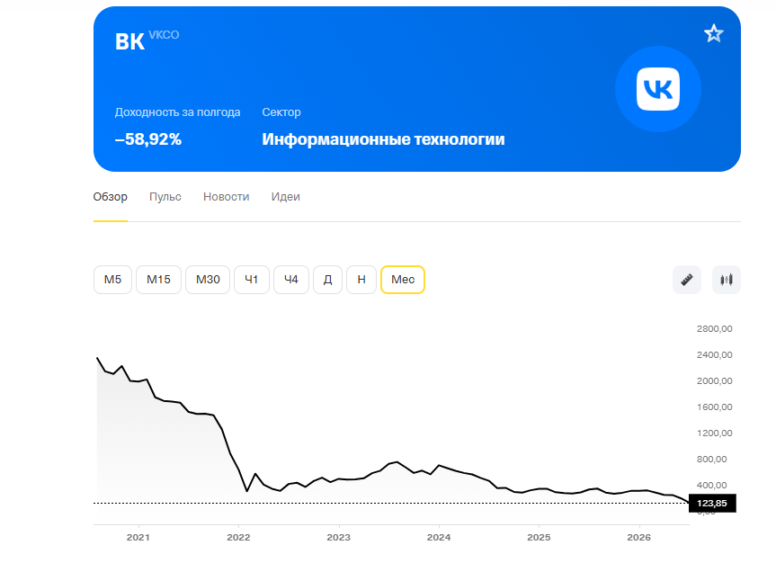Click the 2022 mark on chart timeline
776x563 pixels.
238,537
